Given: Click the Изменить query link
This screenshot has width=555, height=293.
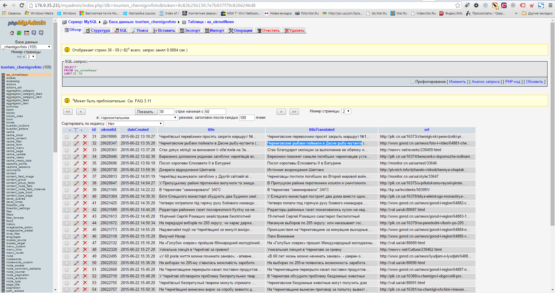Looking at the screenshot, I should pyautogui.click(x=457, y=82).
